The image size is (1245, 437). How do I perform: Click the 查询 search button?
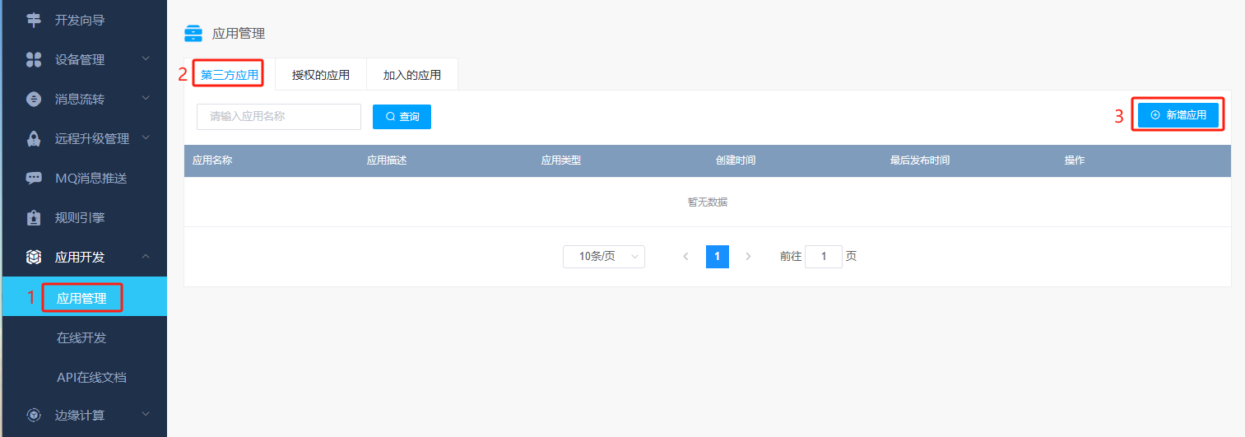coord(402,117)
